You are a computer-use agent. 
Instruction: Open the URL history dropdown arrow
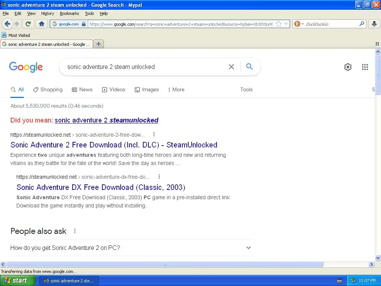pyautogui.click(x=286, y=24)
